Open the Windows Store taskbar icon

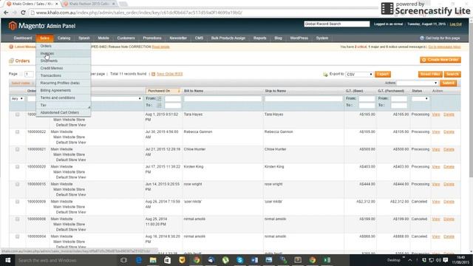click(x=168, y=260)
